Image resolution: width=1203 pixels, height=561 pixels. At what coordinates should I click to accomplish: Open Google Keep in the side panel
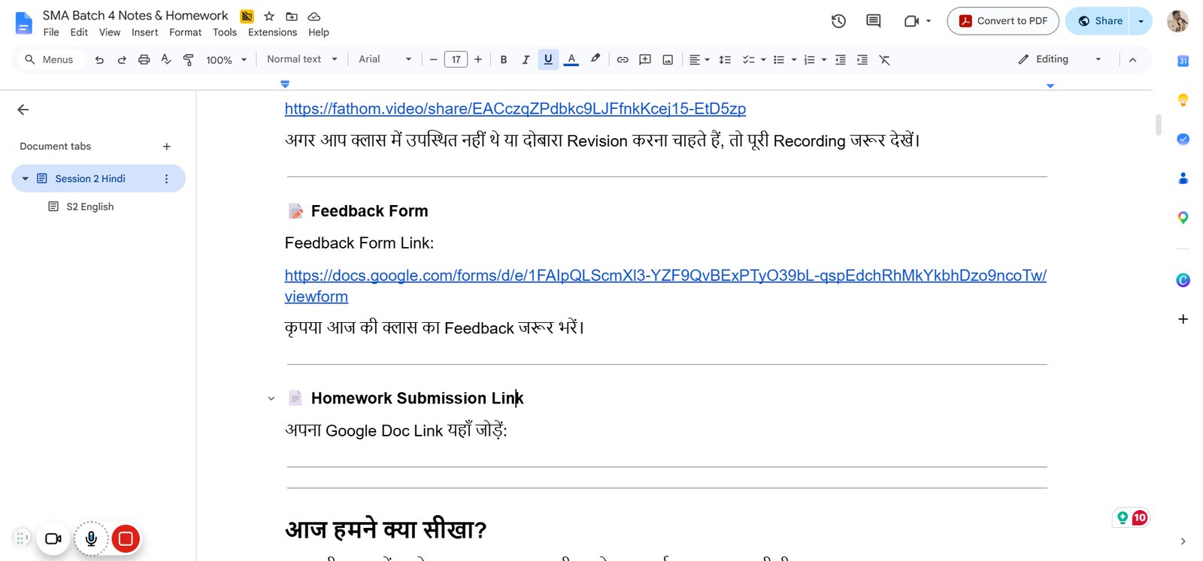[1183, 99]
